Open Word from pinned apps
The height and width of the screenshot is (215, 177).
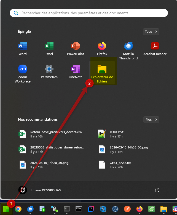pos(23,48)
